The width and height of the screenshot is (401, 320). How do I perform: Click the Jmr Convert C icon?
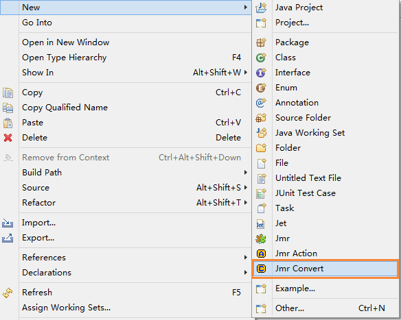(261, 269)
